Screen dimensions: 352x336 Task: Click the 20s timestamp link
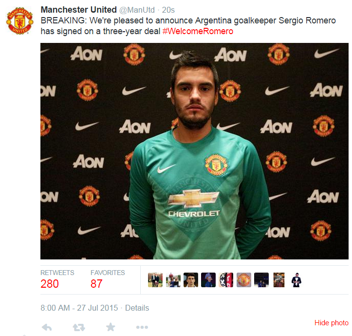(168, 10)
